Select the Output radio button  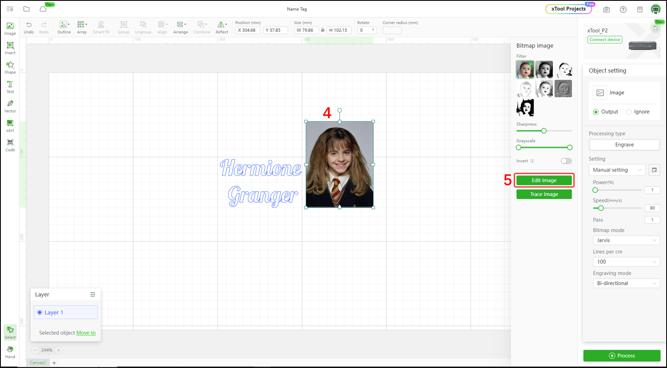596,112
